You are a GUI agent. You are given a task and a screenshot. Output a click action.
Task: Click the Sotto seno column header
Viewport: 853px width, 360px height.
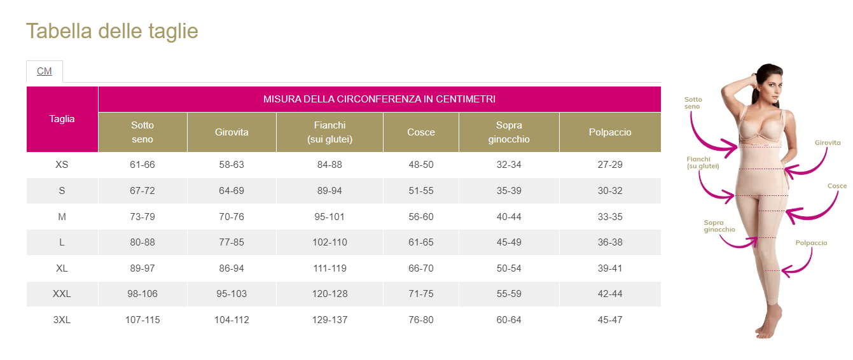[142, 132]
